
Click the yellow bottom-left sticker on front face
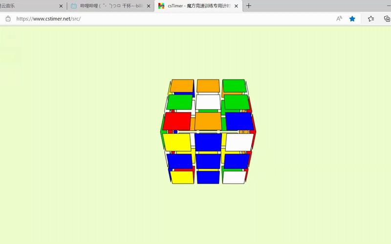182,177
